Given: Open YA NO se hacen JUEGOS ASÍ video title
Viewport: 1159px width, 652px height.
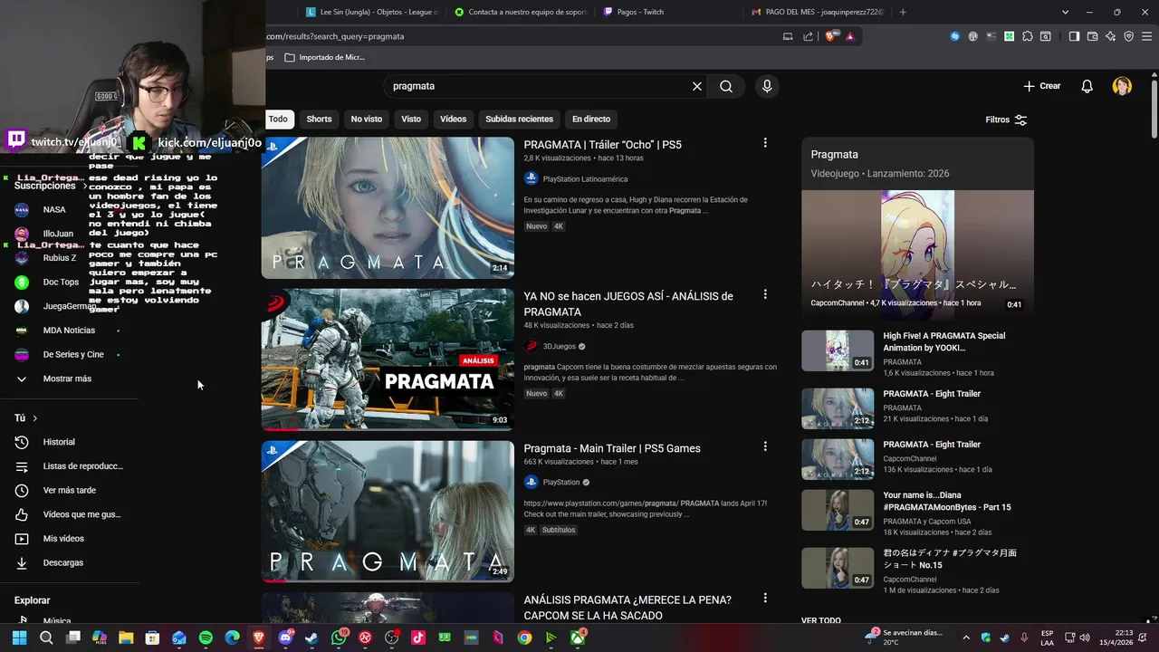Looking at the screenshot, I should [628, 303].
